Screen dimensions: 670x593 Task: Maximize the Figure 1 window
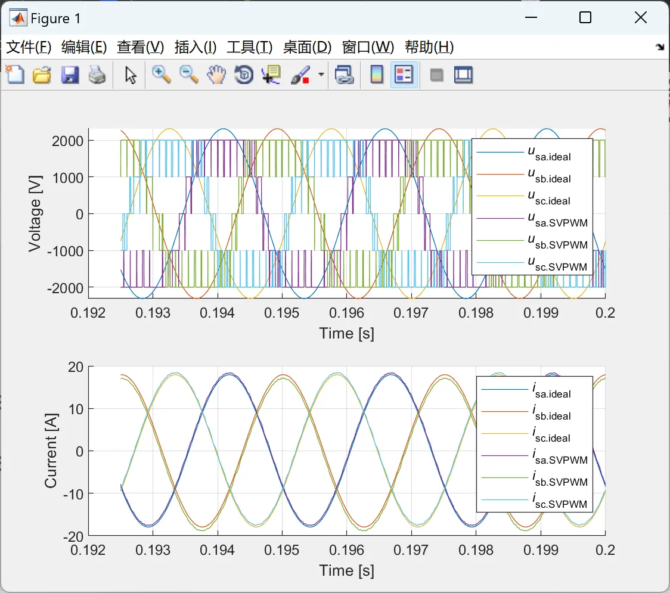tap(585, 17)
